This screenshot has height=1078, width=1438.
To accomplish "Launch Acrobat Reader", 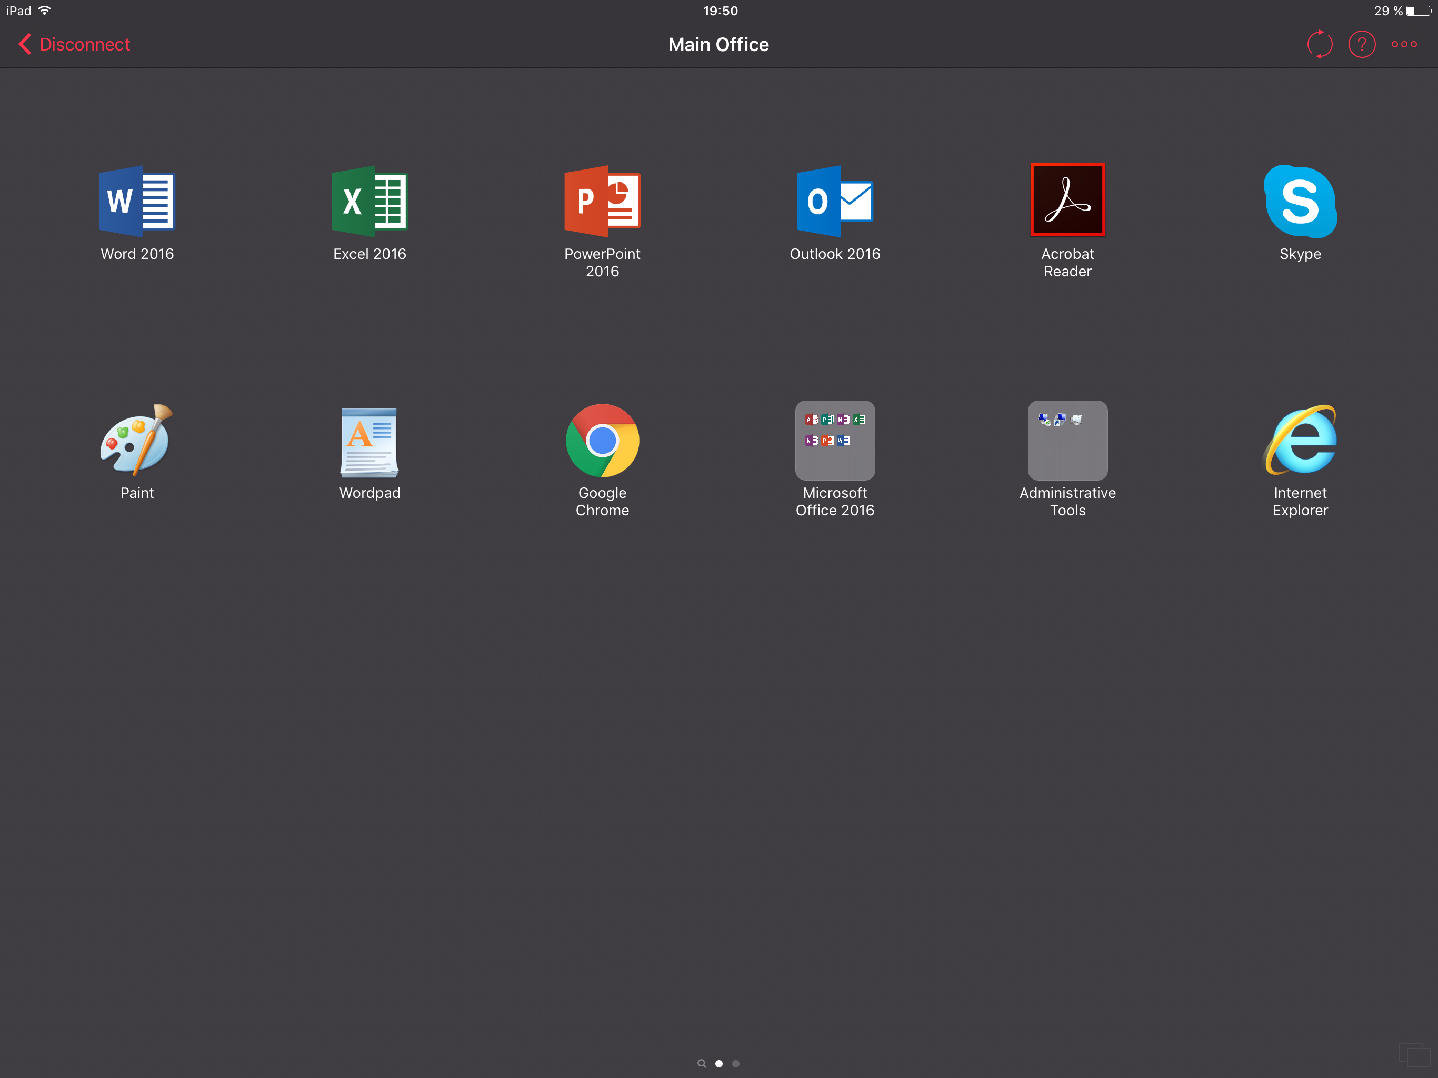I will [x=1067, y=199].
